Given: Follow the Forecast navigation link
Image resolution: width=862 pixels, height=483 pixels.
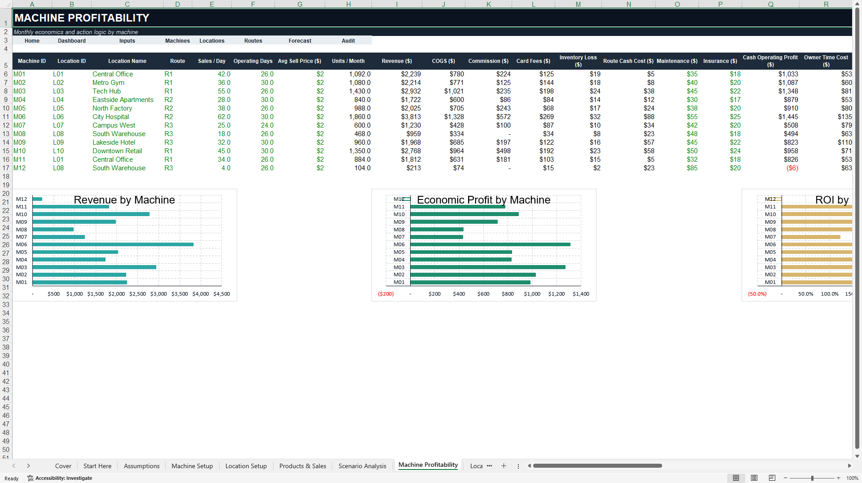Looking at the screenshot, I should pyautogui.click(x=300, y=41).
